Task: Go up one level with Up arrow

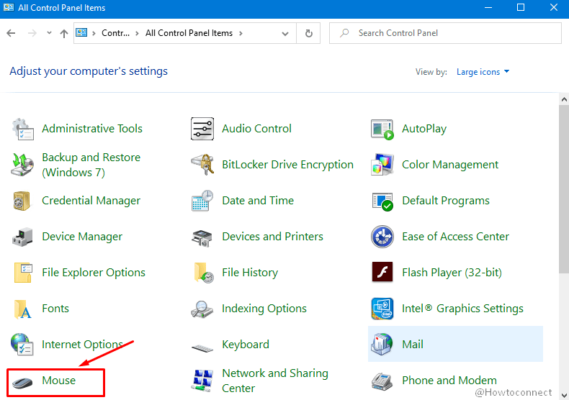Action: (x=64, y=34)
